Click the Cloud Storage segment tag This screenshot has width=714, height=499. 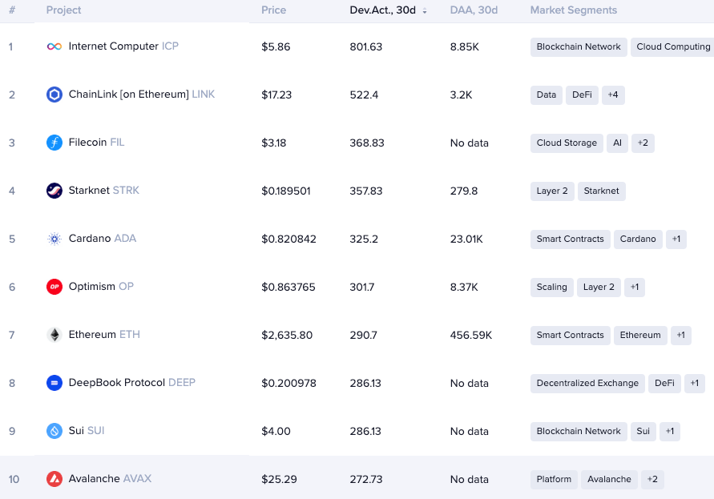567,143
